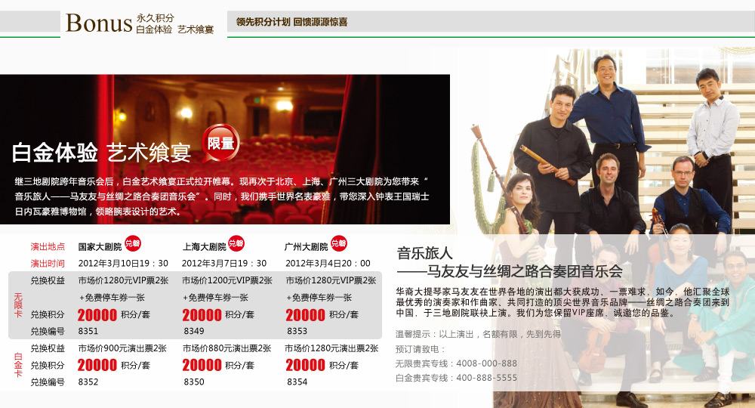Click the Bonus logo in the header
The width and height of the screenshot is (755, 408).
[x=99, y=23]
